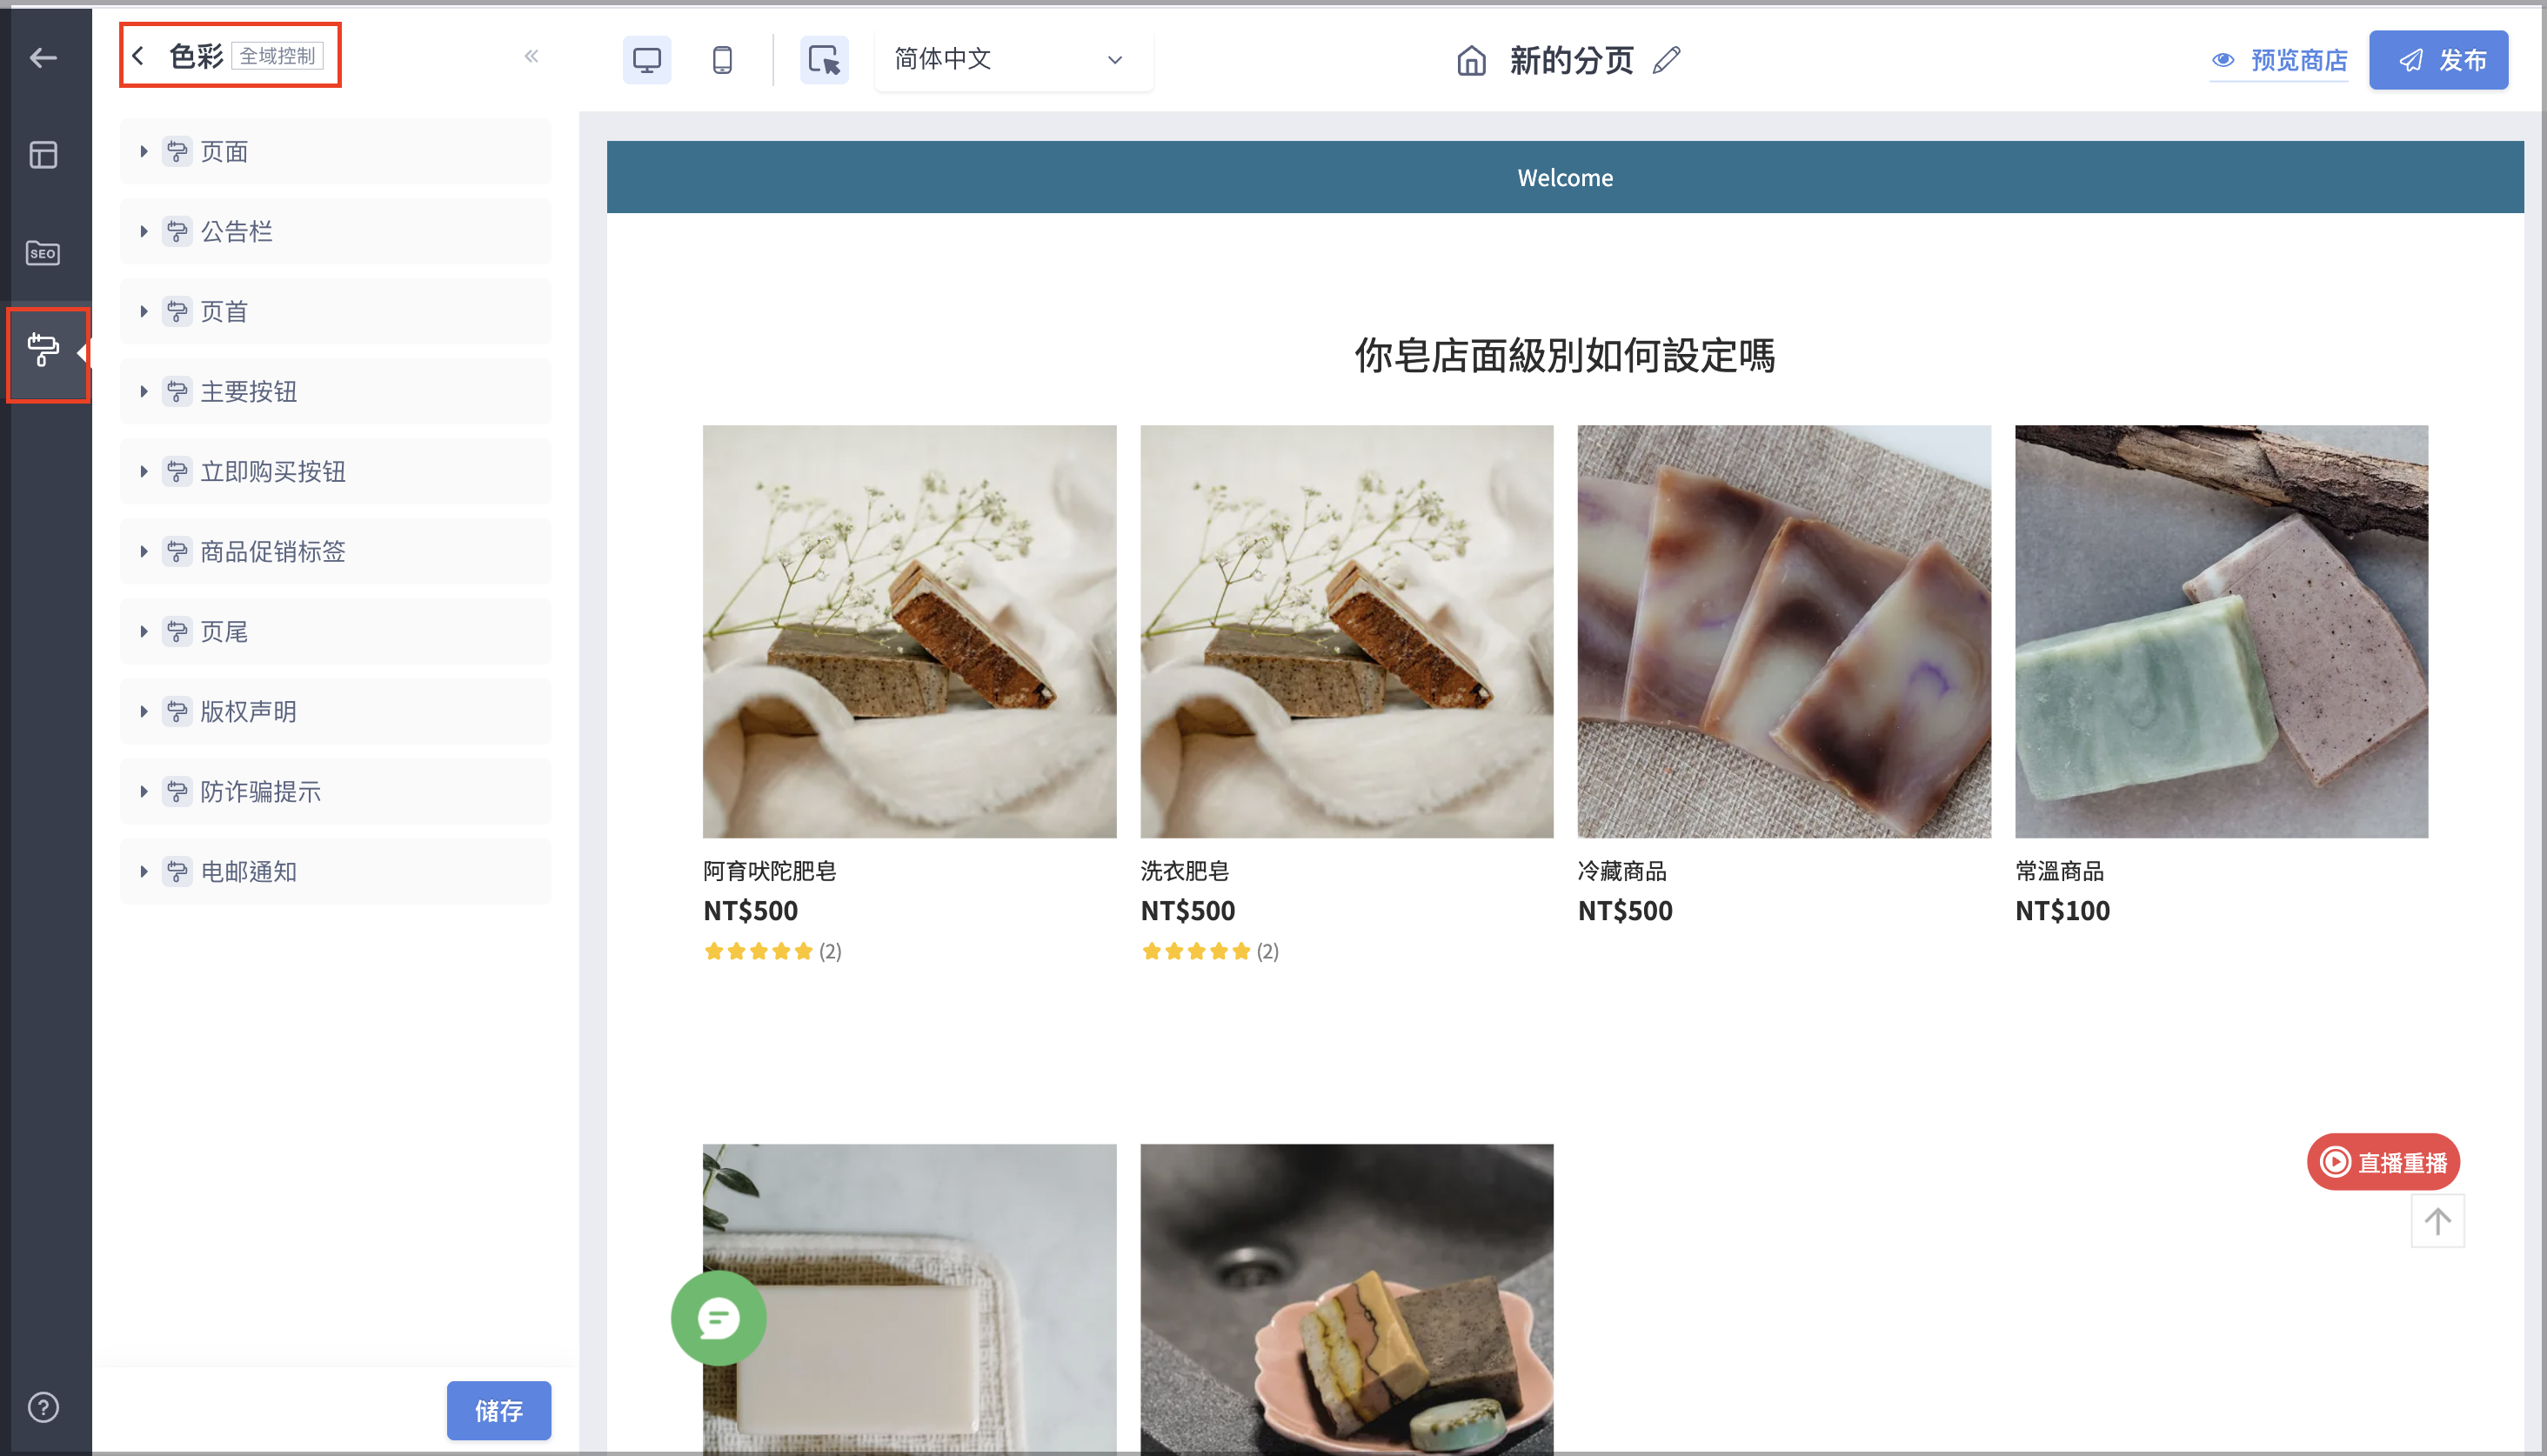Edit page name with pencil icon
This screenshot has height=1456, width=2547.
tap(1666, 61)
